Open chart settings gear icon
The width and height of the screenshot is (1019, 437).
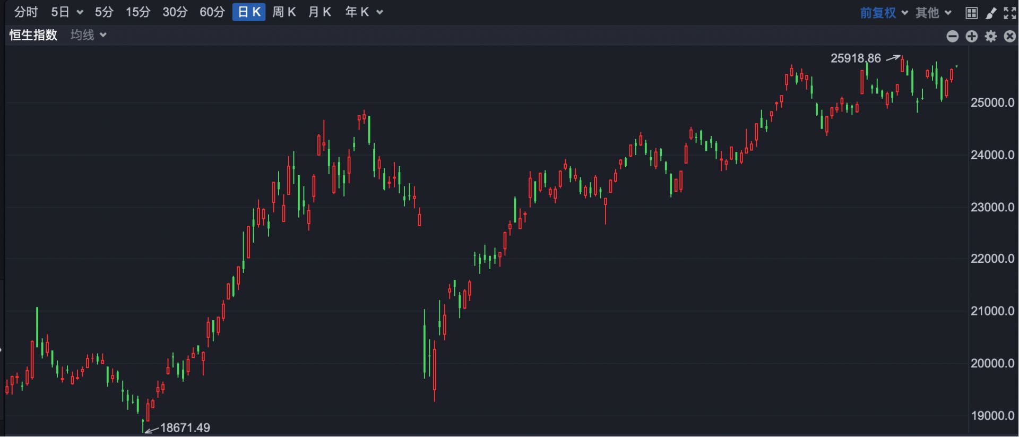point(990,36)
